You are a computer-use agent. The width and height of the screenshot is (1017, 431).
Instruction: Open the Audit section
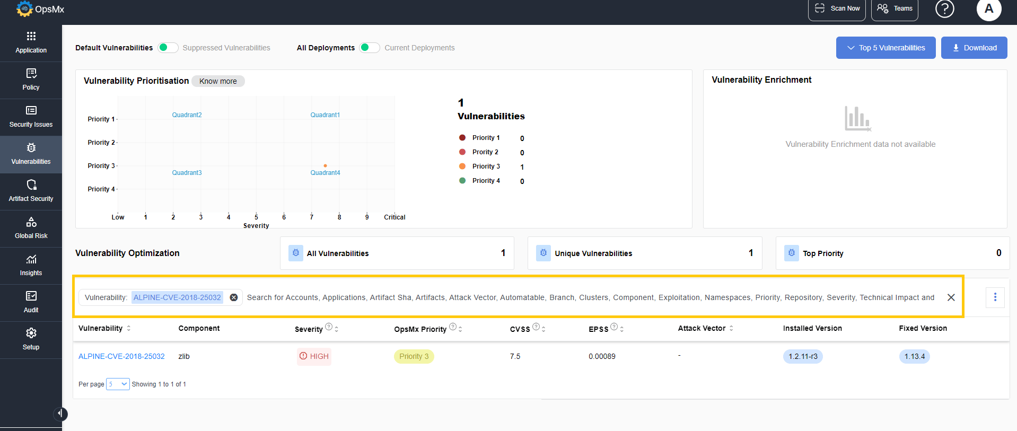(x=31, y=303)
